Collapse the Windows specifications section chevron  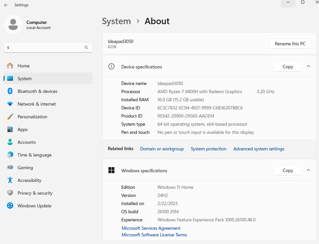click(x=308, y=170)
